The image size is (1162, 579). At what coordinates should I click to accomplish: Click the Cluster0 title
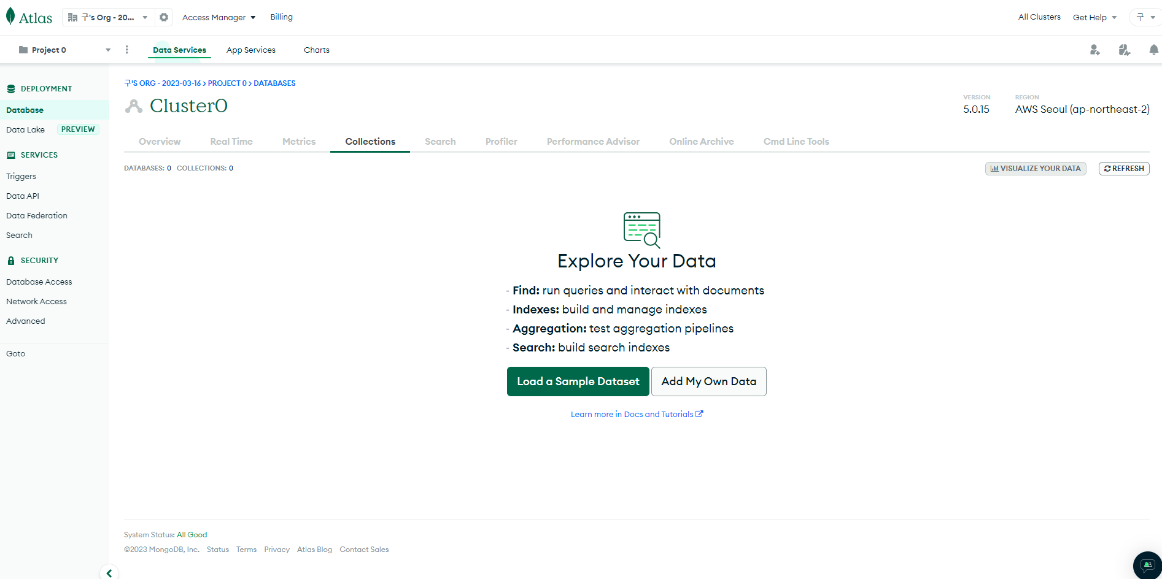tap(188, 106)
